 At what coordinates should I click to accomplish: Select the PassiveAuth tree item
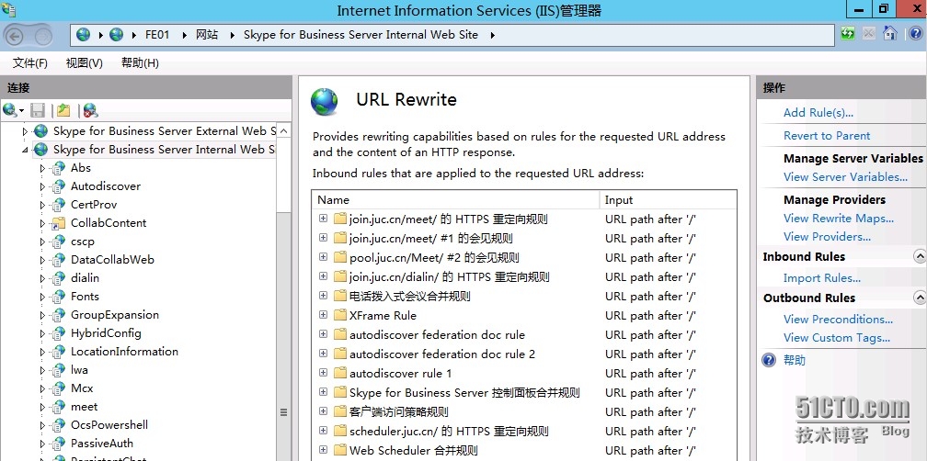click(102, 444)
